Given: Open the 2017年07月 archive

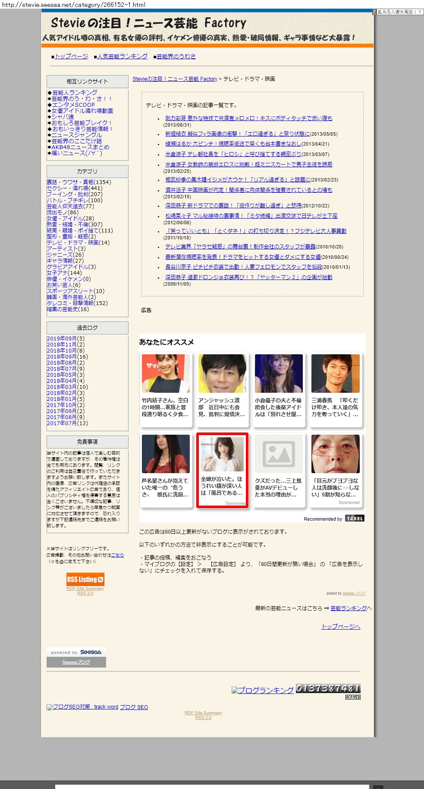Looking at the screenshot, I should (62, 423).
